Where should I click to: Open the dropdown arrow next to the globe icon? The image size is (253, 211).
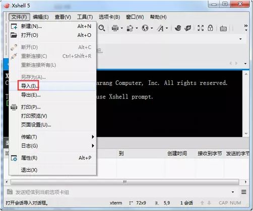[x=152, y=28]
